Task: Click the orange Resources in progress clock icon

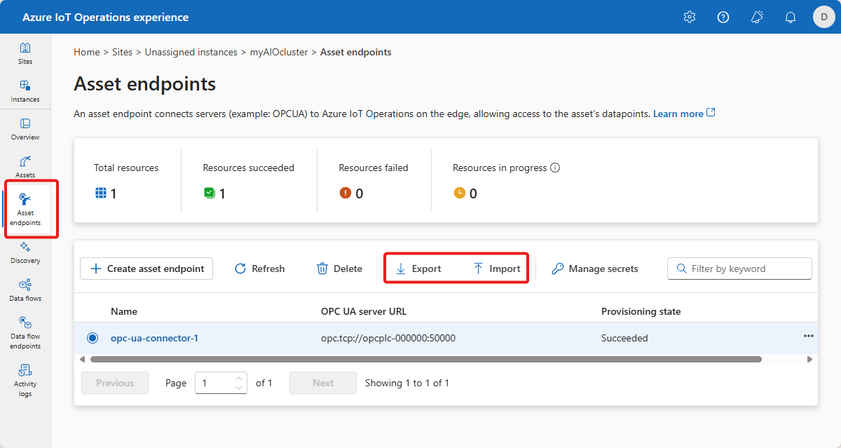Action: (x=459, y=193)
